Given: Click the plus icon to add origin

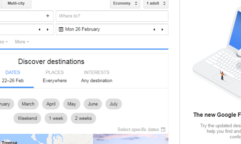Looking at the screenshot, I should [x=47, y=16].
